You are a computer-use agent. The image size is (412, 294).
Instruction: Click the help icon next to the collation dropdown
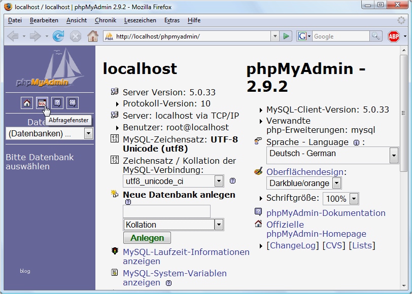(x=232, y=180)
